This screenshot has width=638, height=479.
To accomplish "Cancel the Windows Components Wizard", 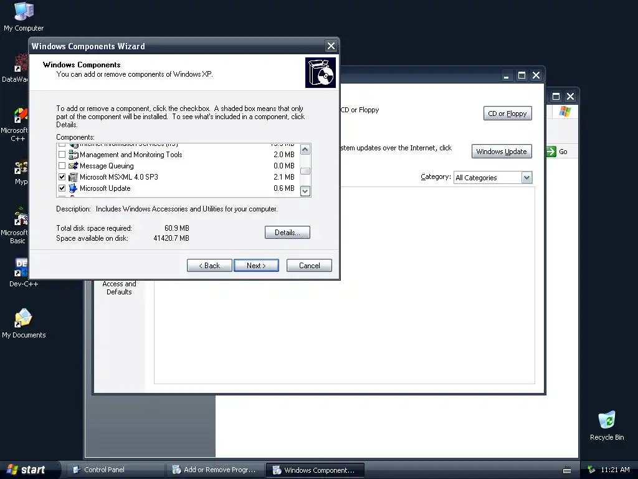I will pyautogui.click(x=309, y=266).
